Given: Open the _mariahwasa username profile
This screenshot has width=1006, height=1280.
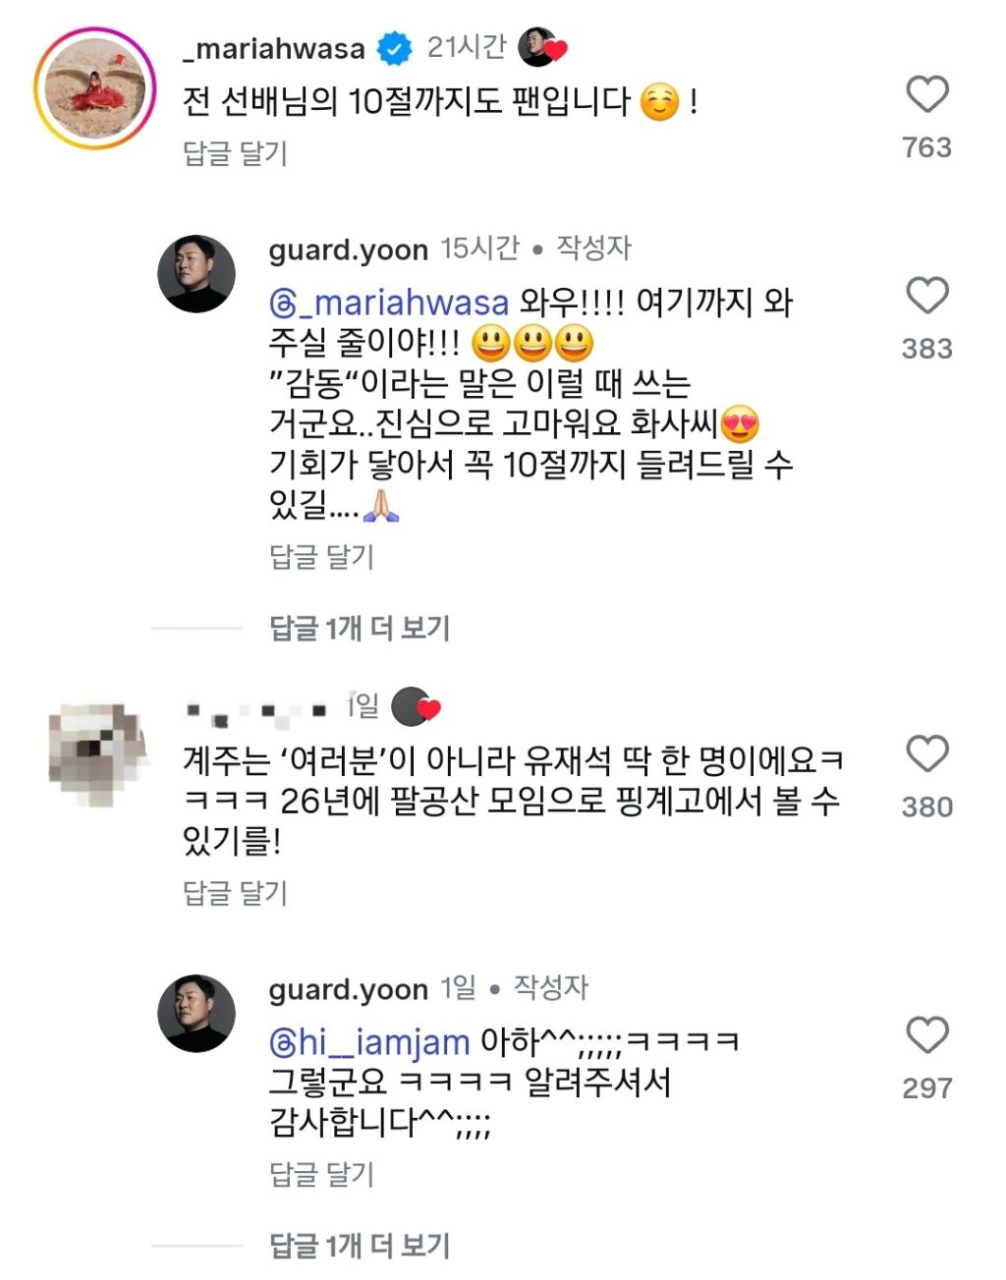Looking at the screenshot, I should [x=274, y=48].
